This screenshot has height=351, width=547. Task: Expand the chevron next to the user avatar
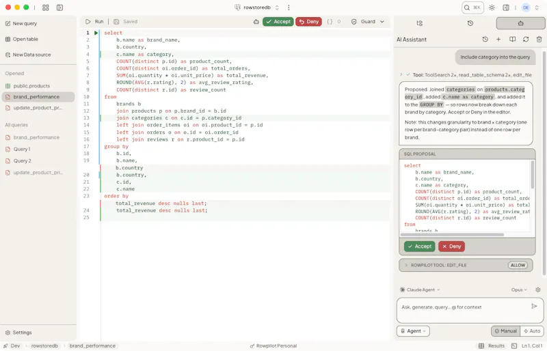(x=537, y=8)
